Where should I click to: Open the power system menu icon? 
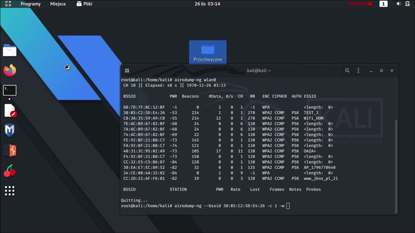click(x=408, y=4)
